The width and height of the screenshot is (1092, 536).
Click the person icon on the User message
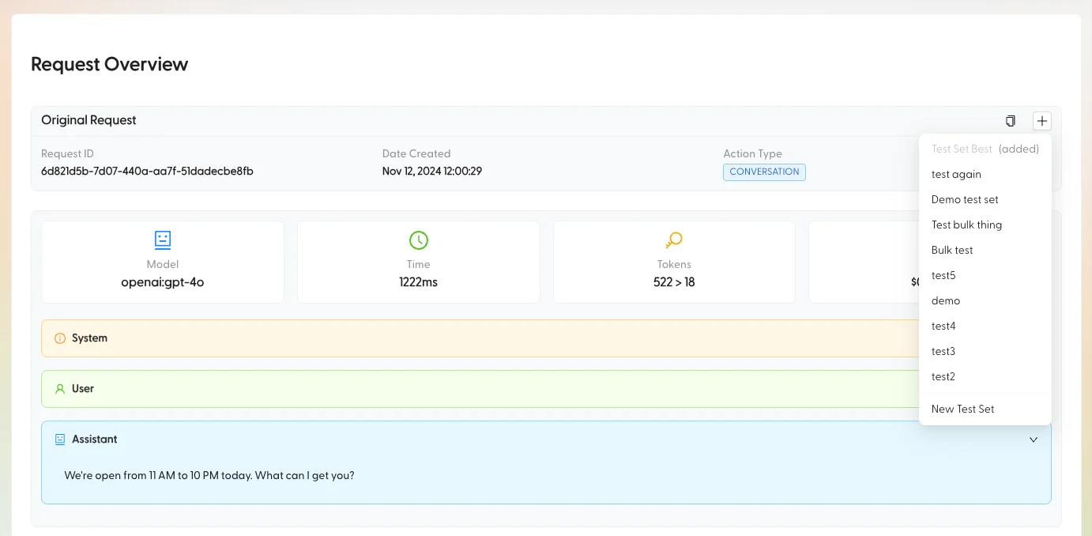click(59, 388)
